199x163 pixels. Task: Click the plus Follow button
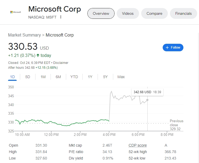(173, 48)
